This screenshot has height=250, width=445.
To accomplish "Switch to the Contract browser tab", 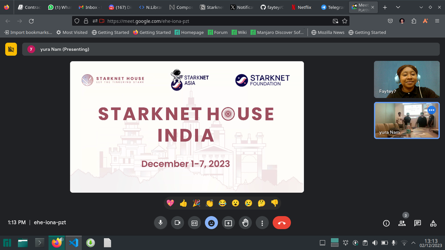I will point(29,7).
